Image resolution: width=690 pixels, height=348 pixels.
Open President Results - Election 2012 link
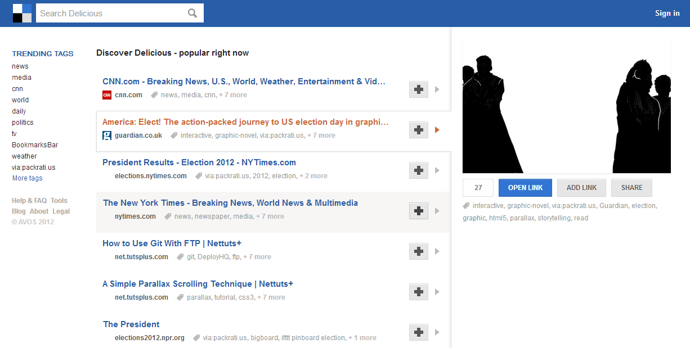click(199, 162)
